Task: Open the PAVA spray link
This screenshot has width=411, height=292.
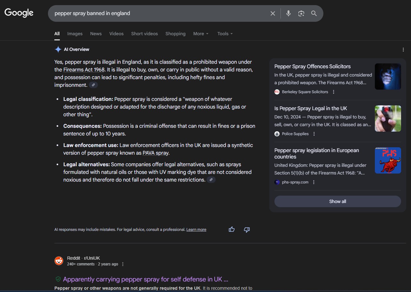Action: pyautogui.click(x=155, y=153)
